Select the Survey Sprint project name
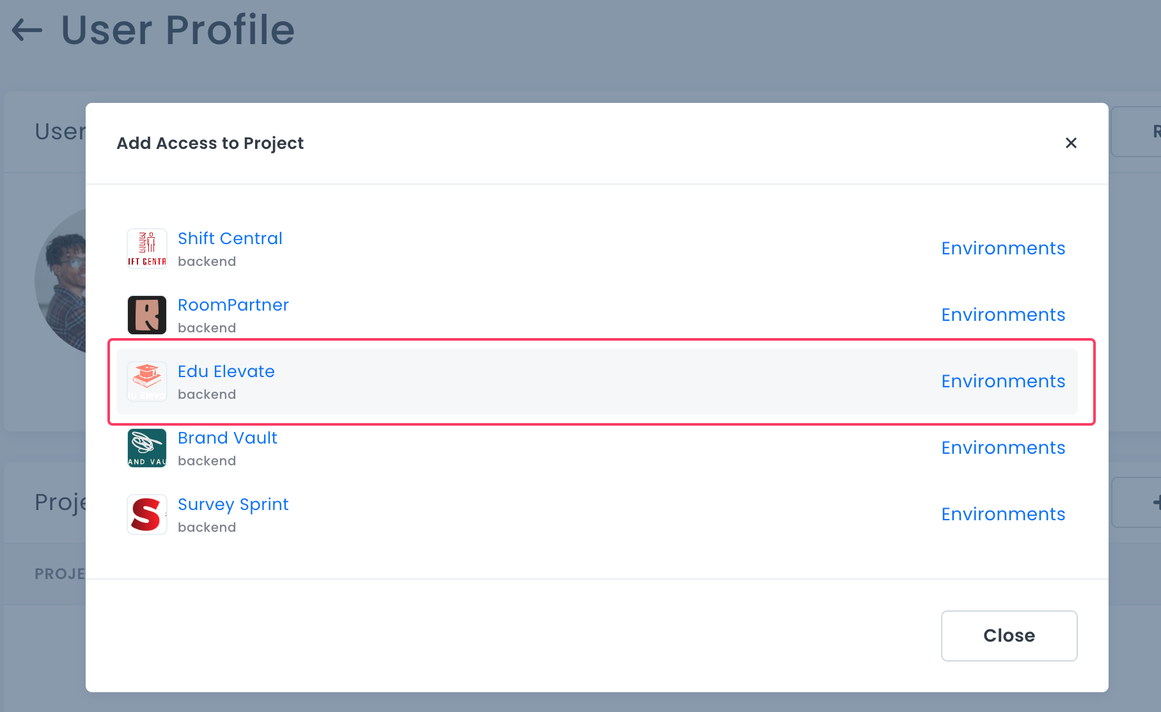The height and width of the screenshot is (712, 1161). pos(233,504)
